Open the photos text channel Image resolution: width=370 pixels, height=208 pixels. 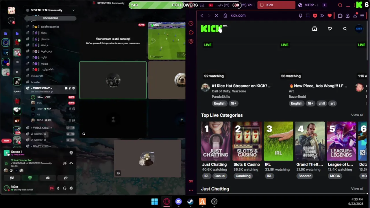click(50, 39)
